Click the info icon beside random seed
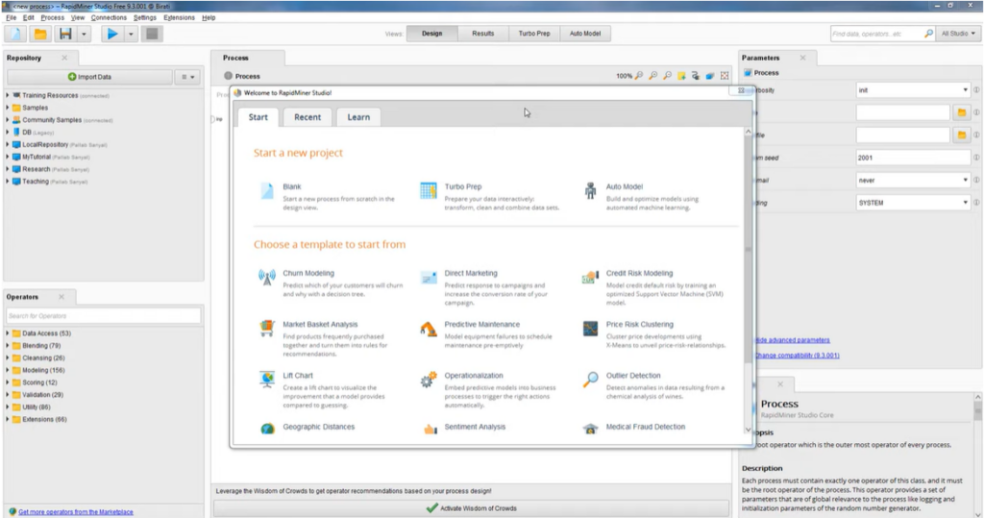984x518 pixels. point(976,158)
